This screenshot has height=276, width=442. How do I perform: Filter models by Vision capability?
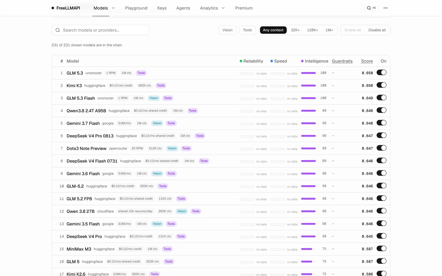point(227,30)
